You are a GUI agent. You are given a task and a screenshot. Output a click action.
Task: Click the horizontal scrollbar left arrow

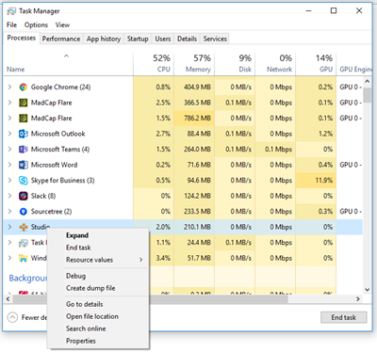tap(8, 299)
